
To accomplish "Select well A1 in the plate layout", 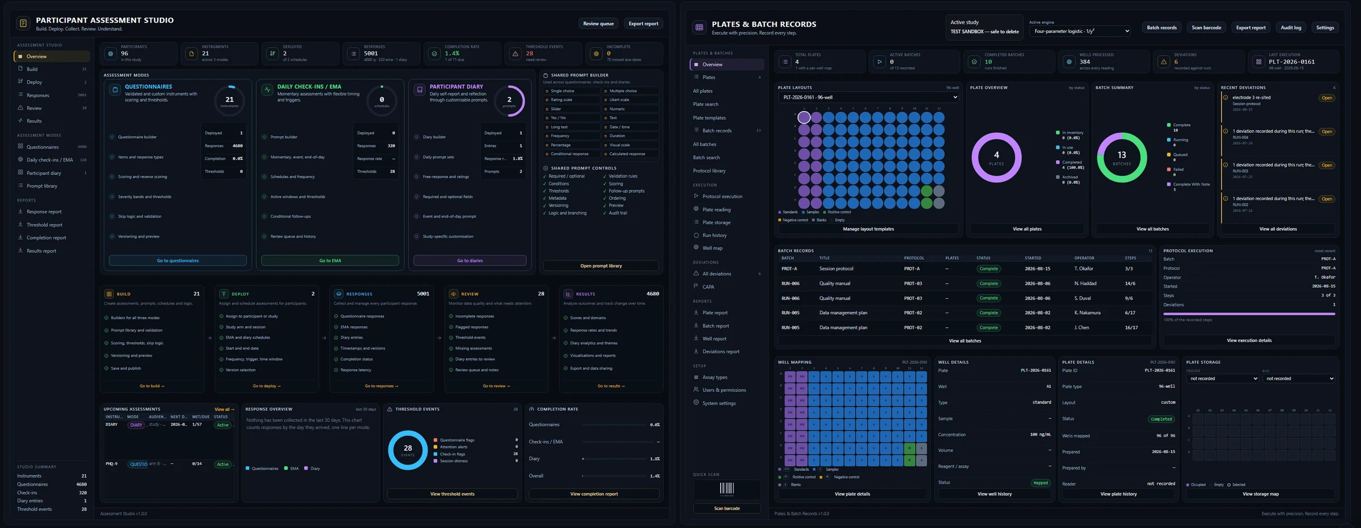I will 804,117.
